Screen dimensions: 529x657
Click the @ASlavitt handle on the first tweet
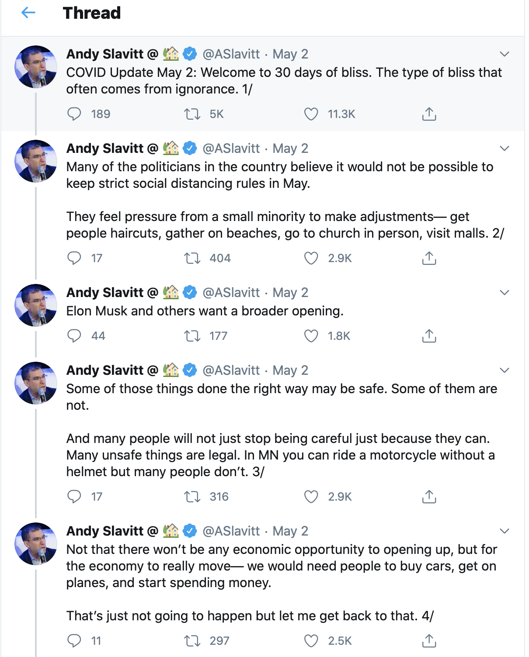(231, 54)
